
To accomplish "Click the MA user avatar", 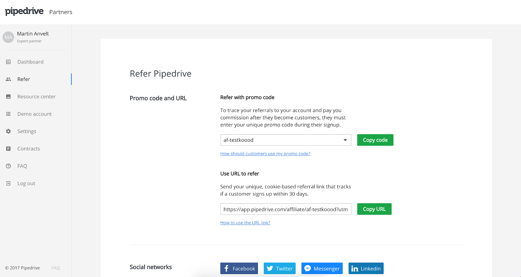I will [8, 37].
